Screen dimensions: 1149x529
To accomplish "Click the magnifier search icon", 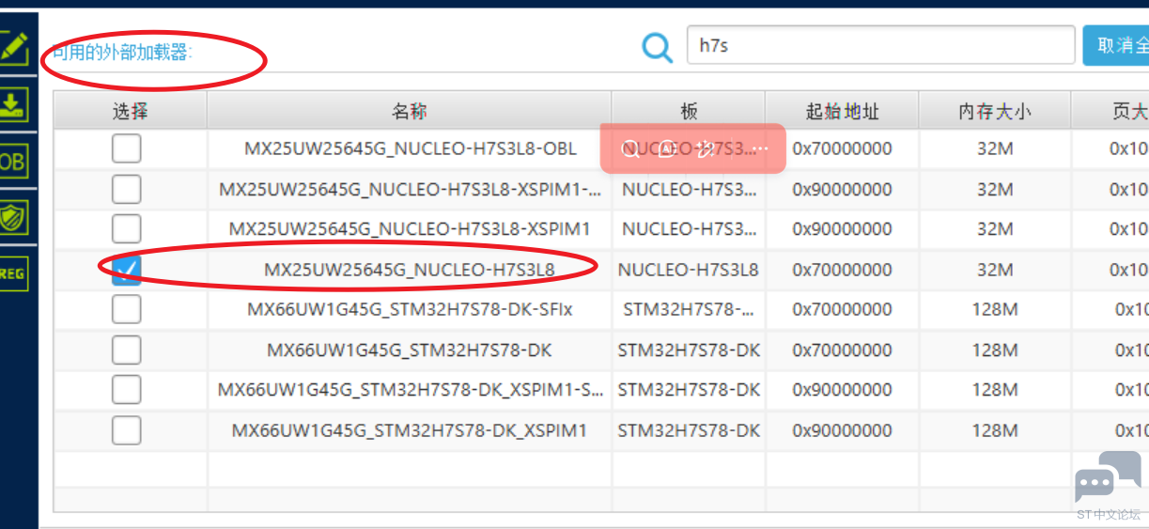I will [x=658, y=47].
